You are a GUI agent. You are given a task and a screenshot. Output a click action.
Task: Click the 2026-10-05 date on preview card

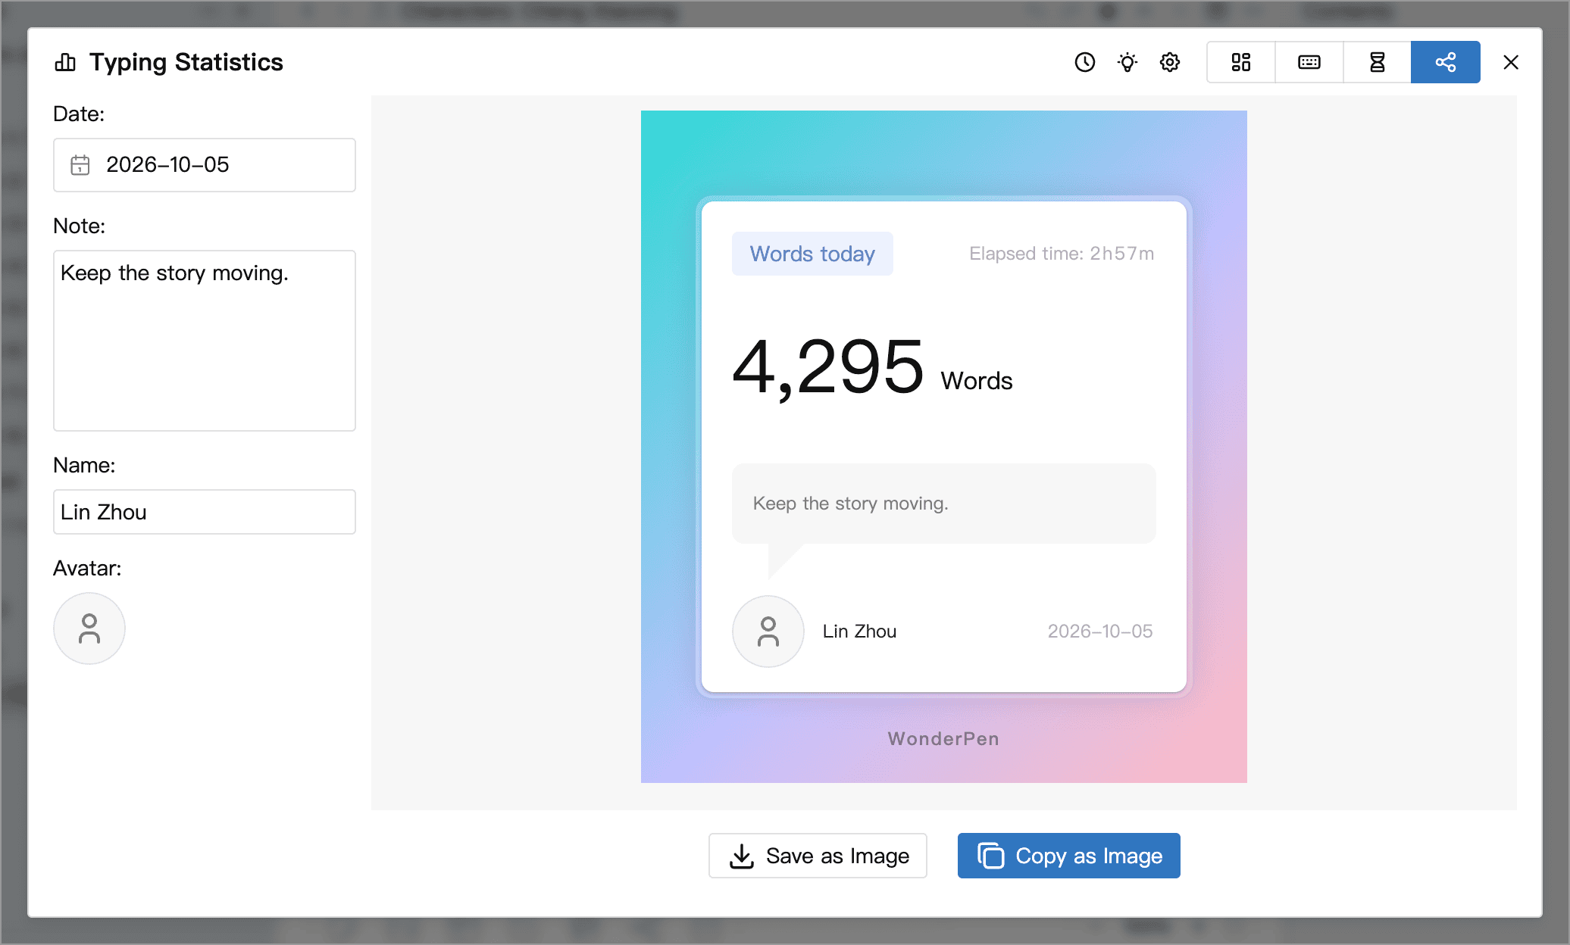[1100, 632]
